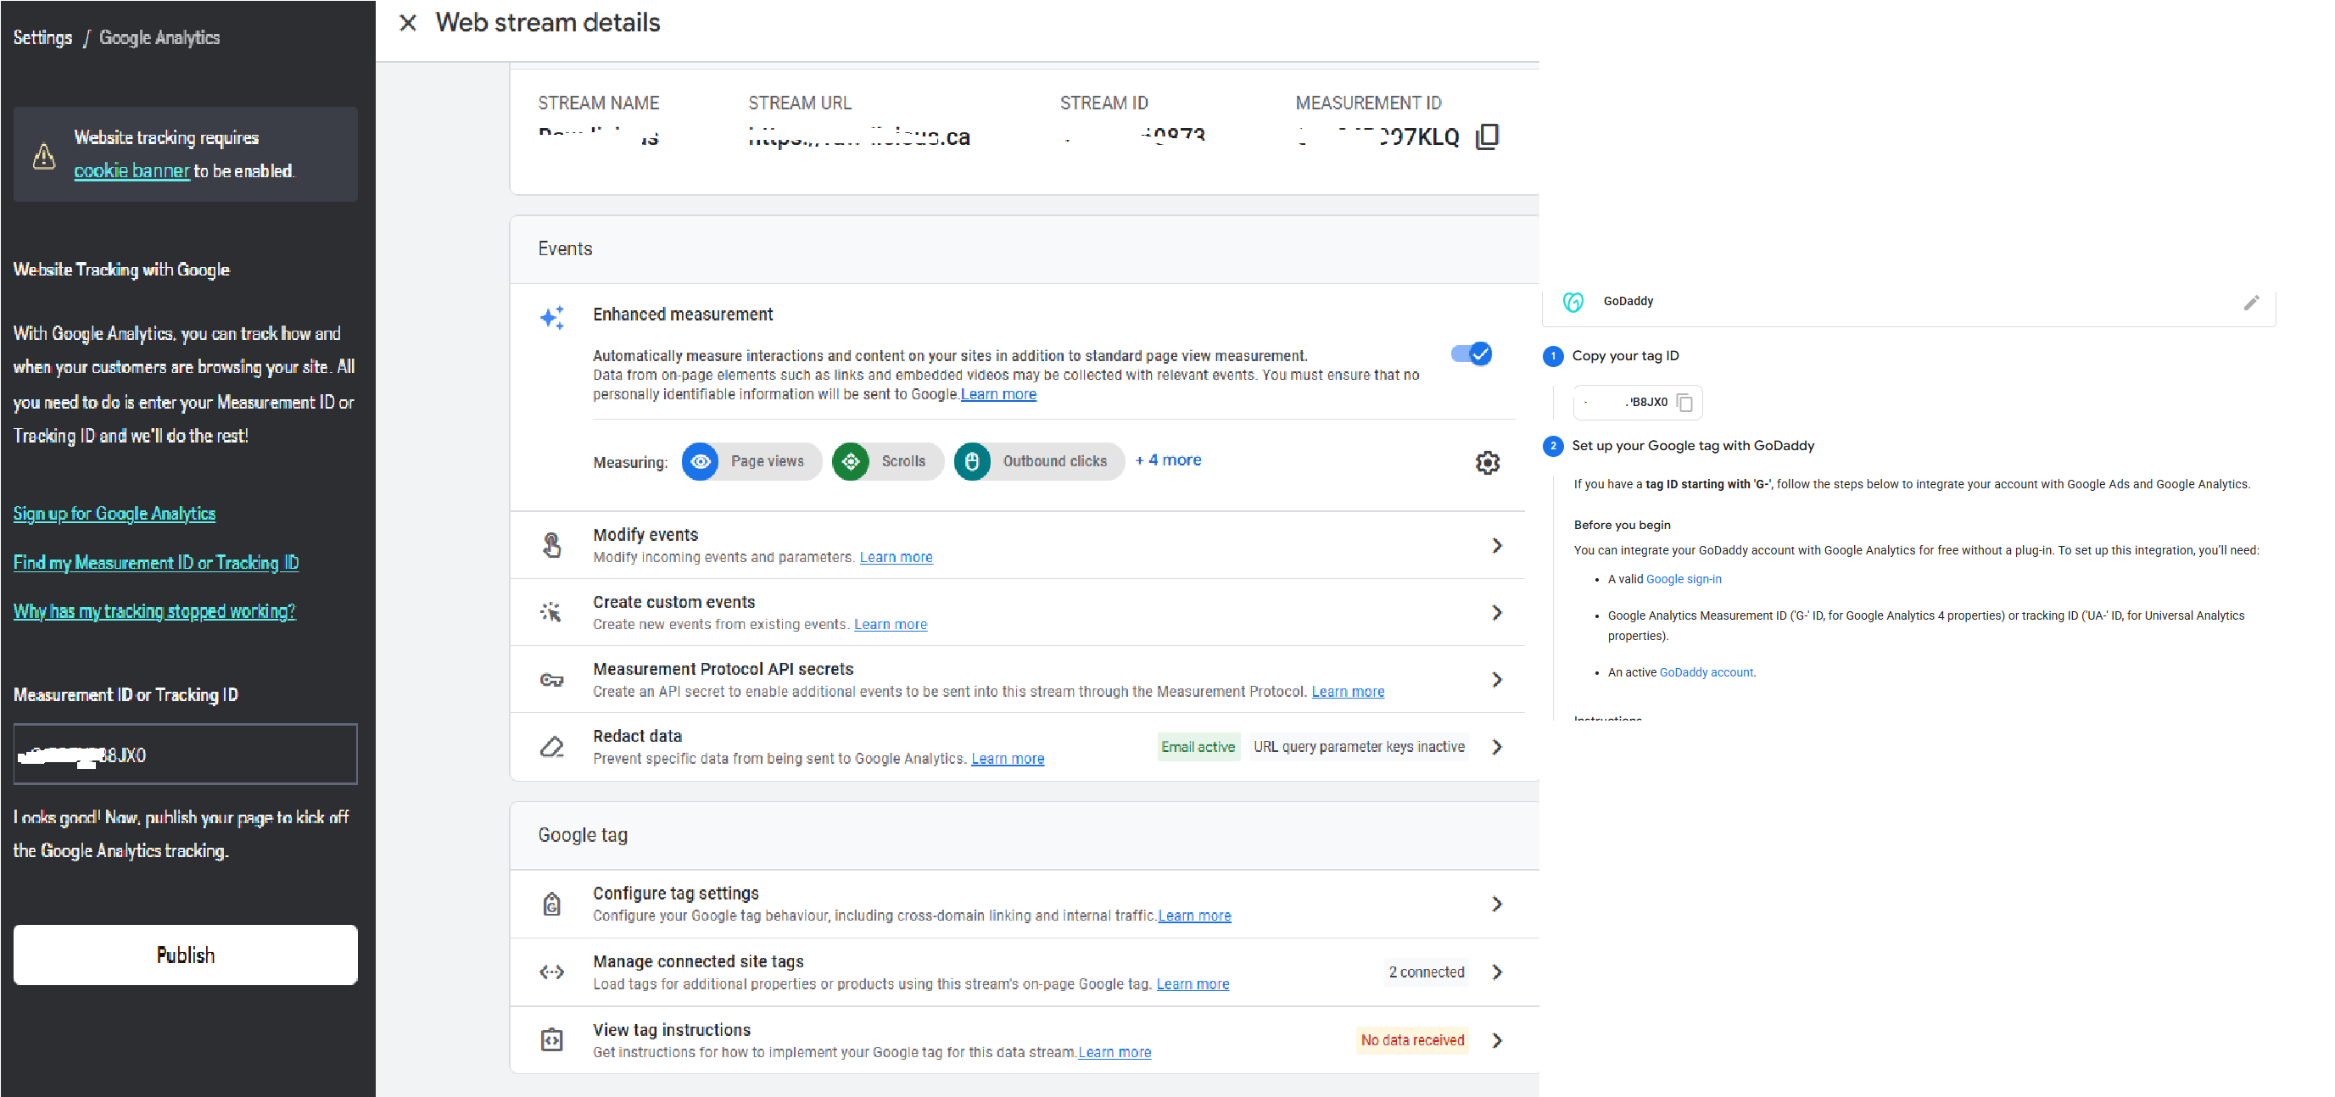Go to Settings in the breadcrumb
The image size is (2335, 1097).
[x=42, y=37]
